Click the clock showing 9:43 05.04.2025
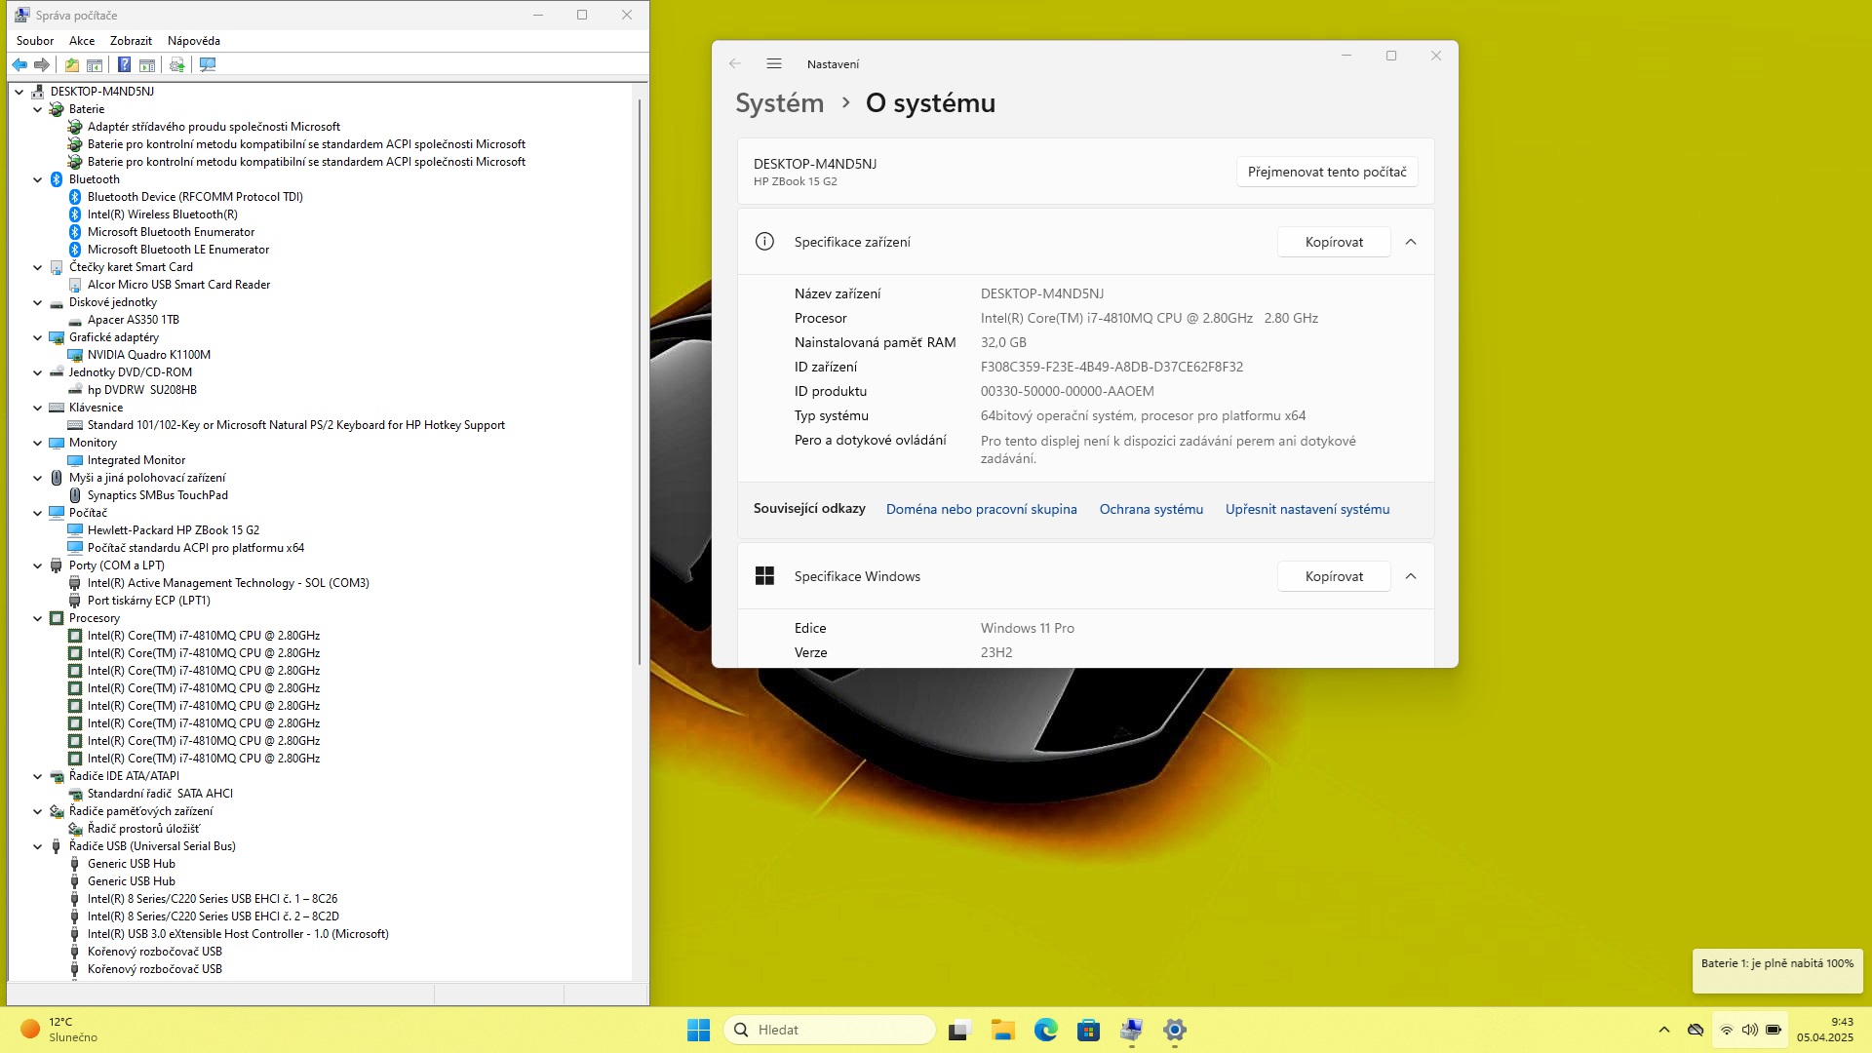Image resolution: width=1872 pixels, height=1053 pixels. (x=1824, y=1030)
